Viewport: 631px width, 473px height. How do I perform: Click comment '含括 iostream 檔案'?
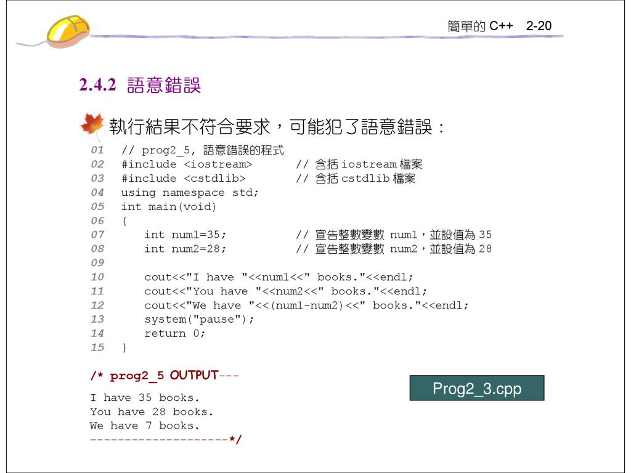pyautogui.click(x=359, y=164)
